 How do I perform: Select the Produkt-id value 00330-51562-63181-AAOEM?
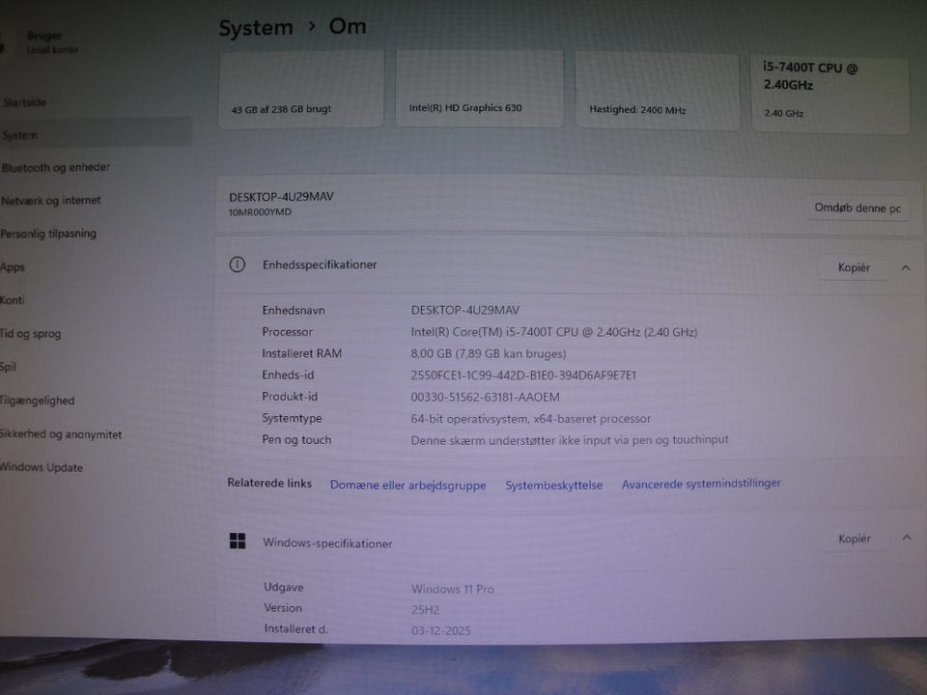(486, 397)
